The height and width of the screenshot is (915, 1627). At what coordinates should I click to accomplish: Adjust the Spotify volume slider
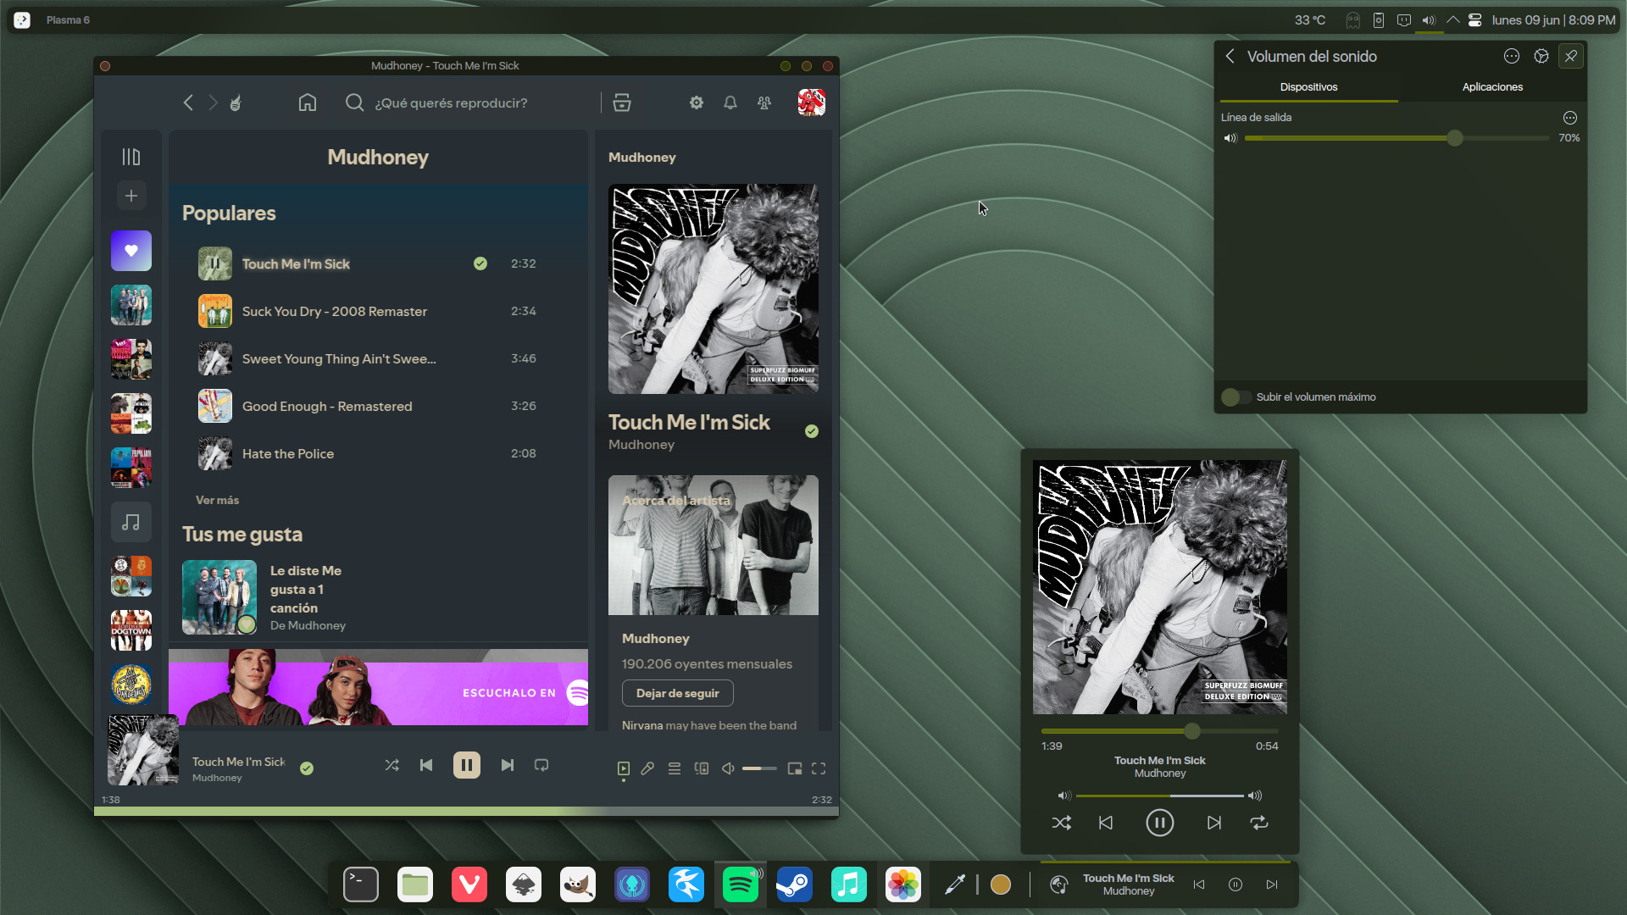click(759, 768)
